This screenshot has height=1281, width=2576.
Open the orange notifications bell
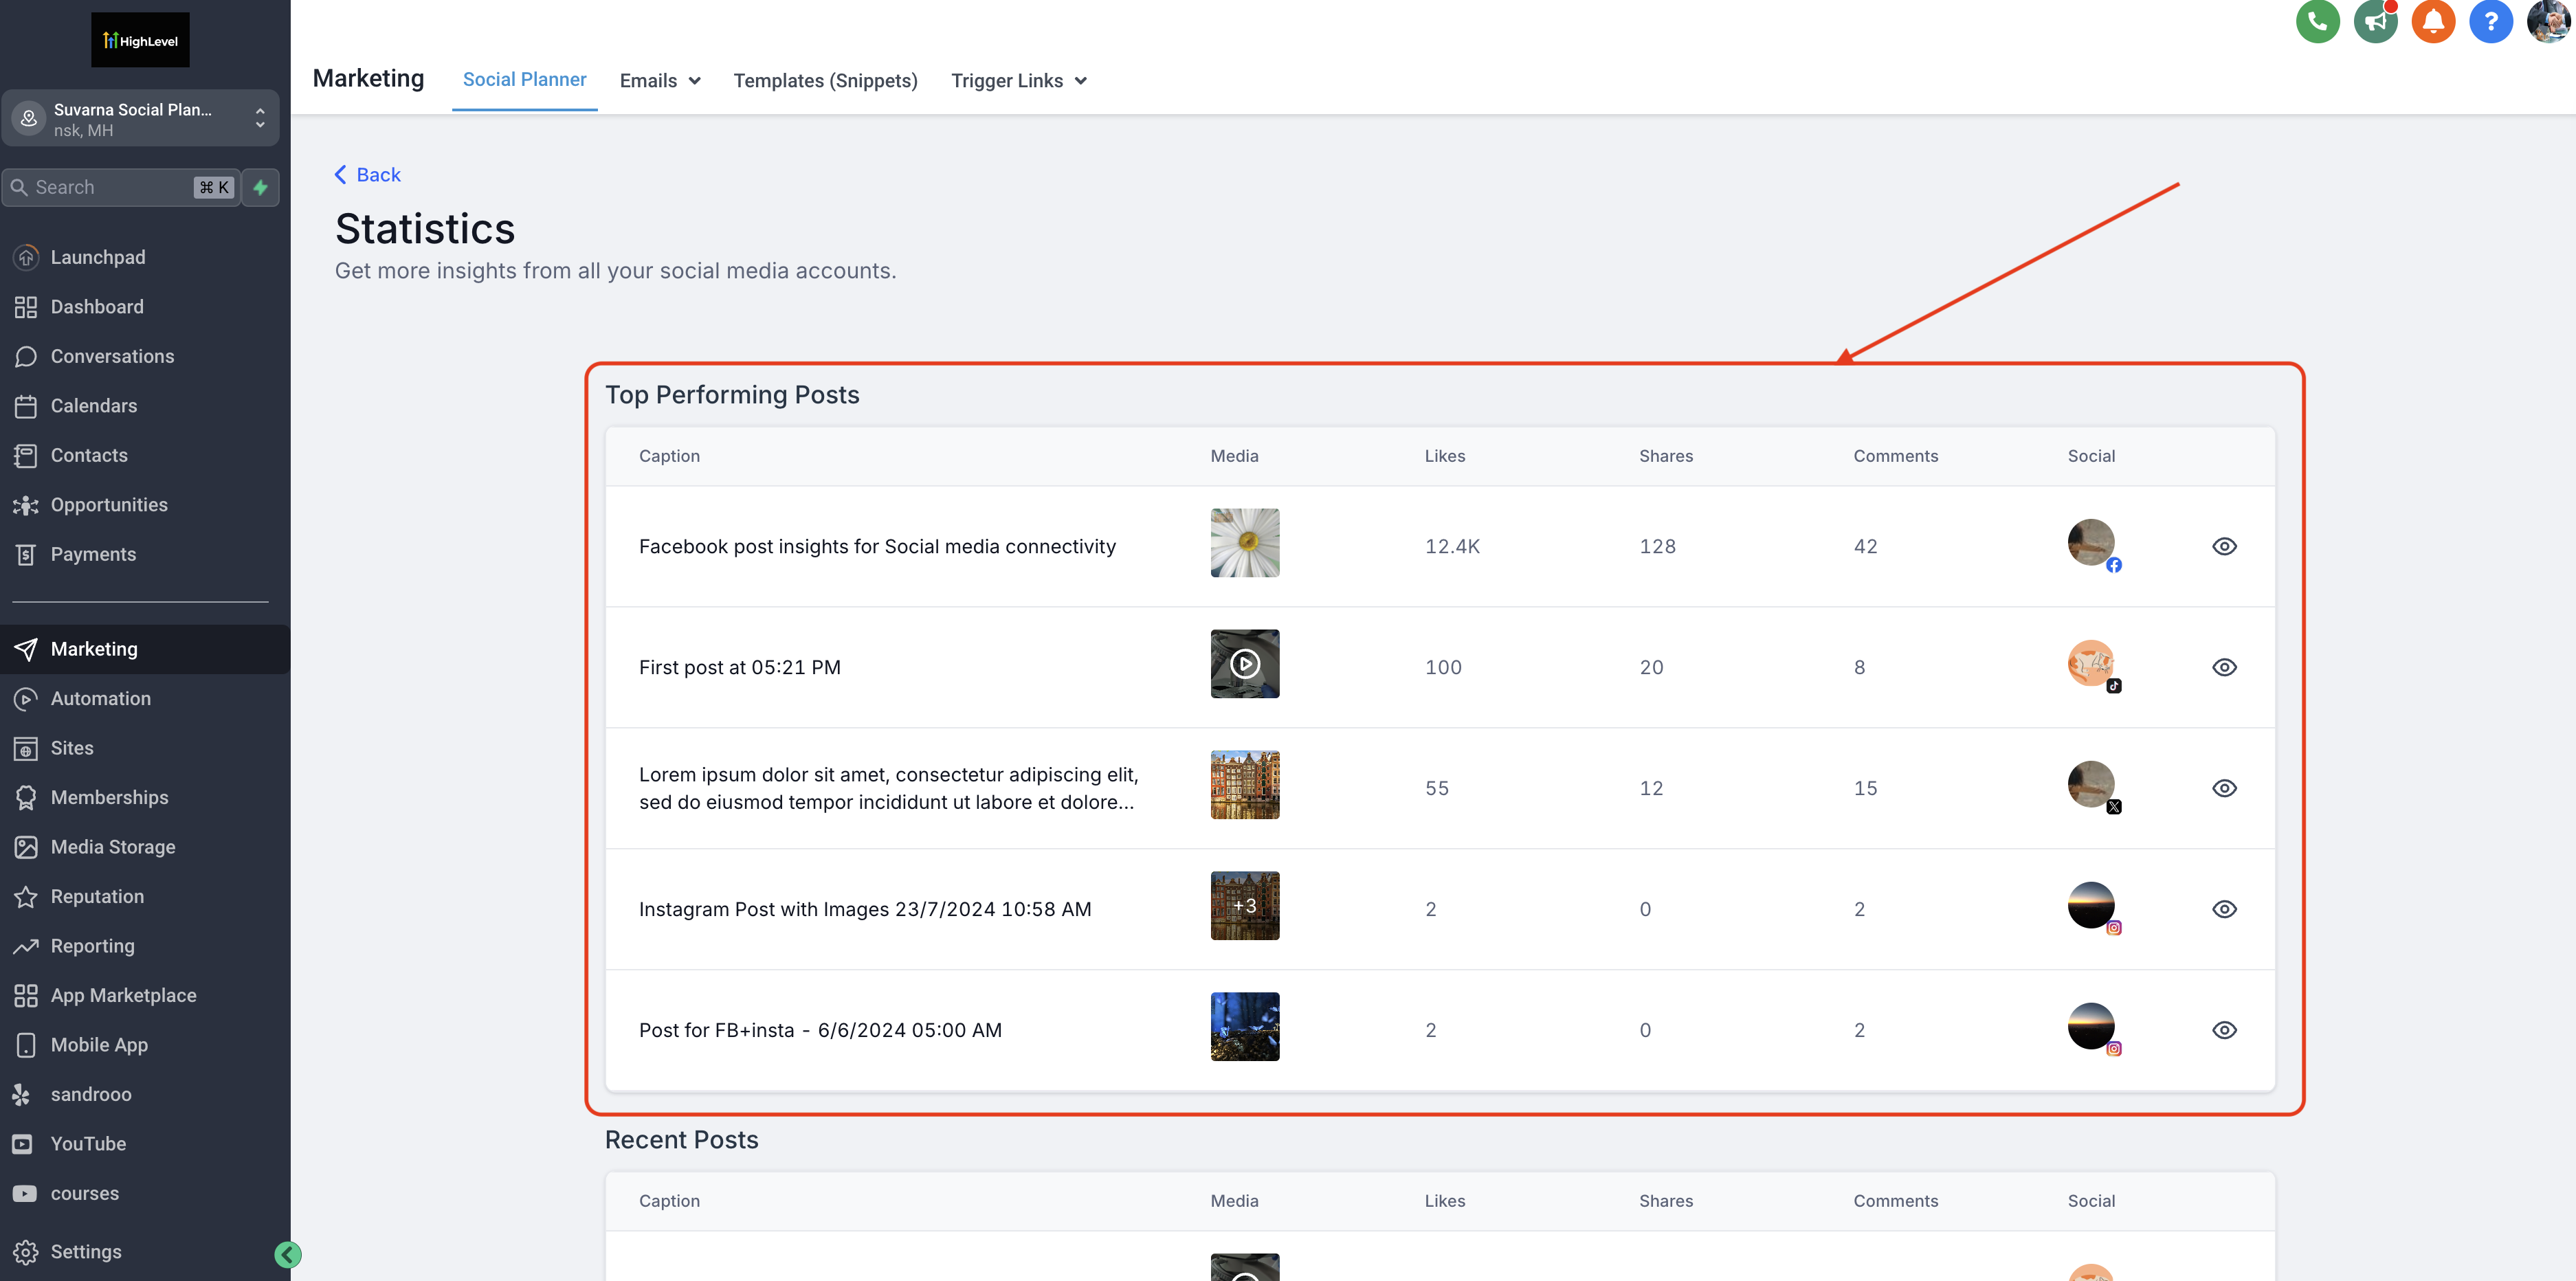point(2433,21)
